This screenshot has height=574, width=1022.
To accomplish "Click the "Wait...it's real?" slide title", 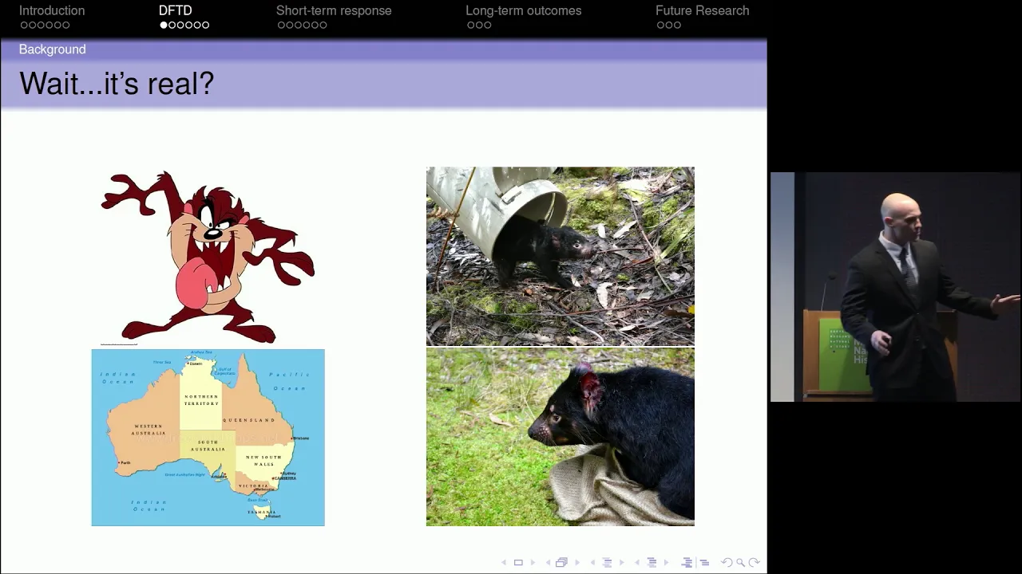I will pyautogui.click(x=117, y=84).
